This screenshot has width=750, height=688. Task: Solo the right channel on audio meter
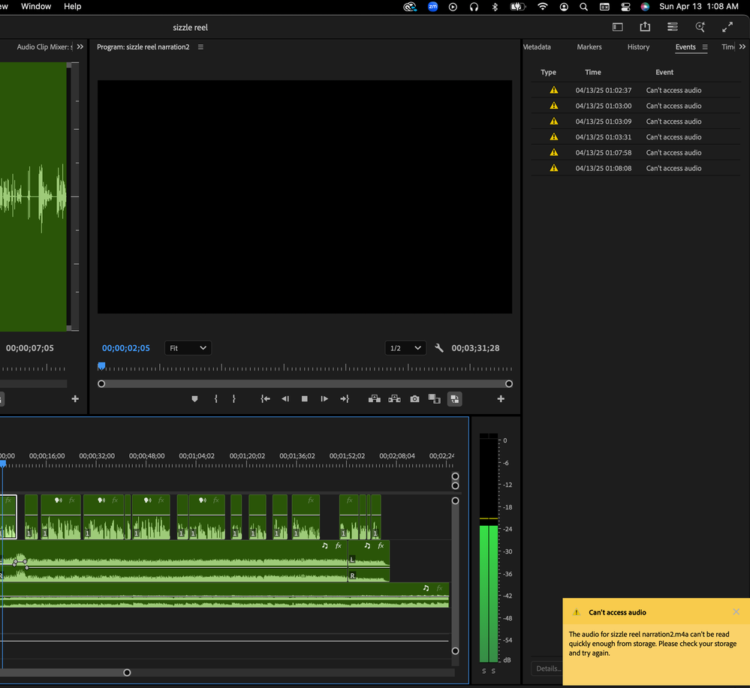click(493, 670)
